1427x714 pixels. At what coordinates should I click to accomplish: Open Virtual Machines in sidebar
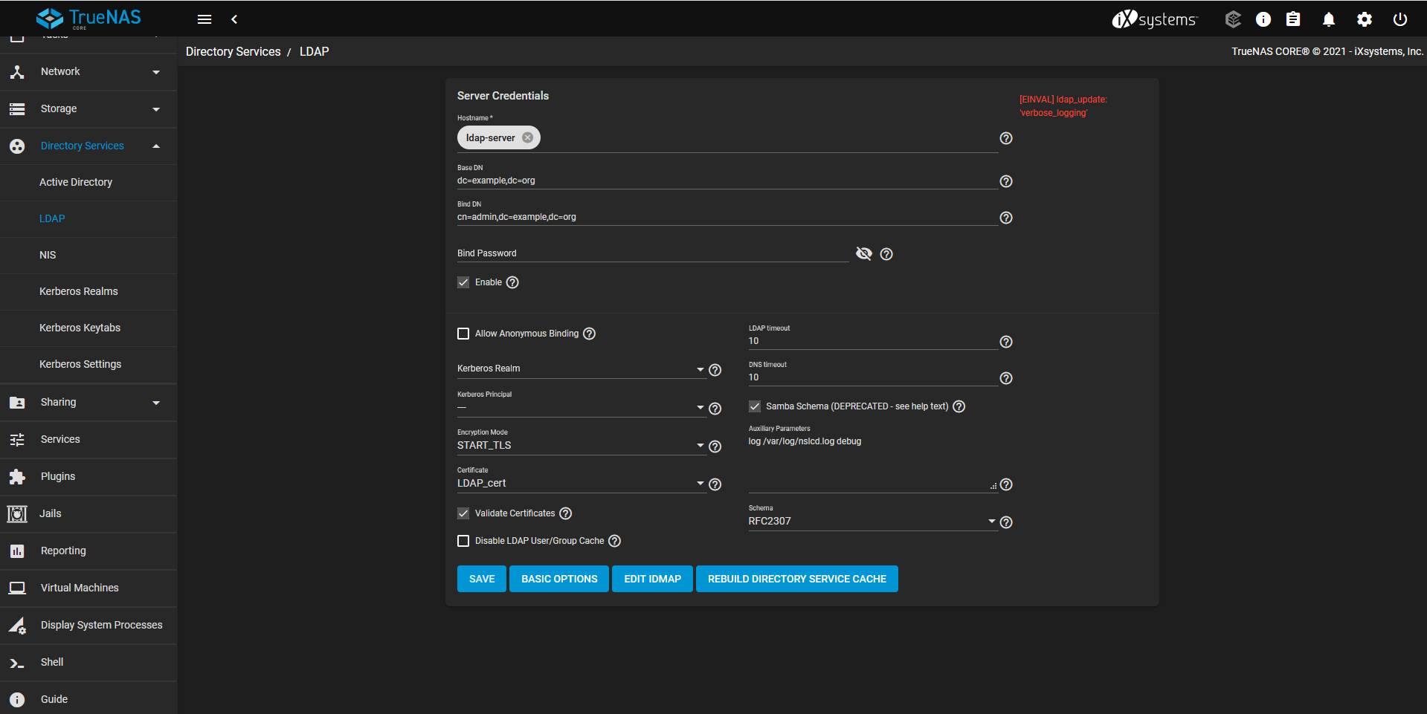pyautogui.click(x=88, y=588)
